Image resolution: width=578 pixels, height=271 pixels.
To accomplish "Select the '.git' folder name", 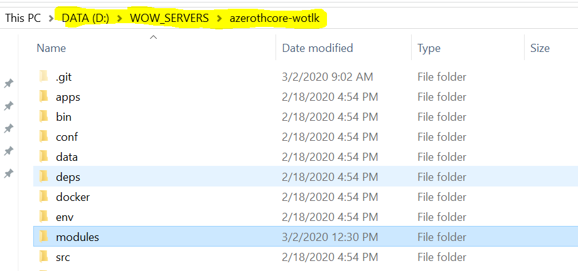I will (x=64, y=77).
